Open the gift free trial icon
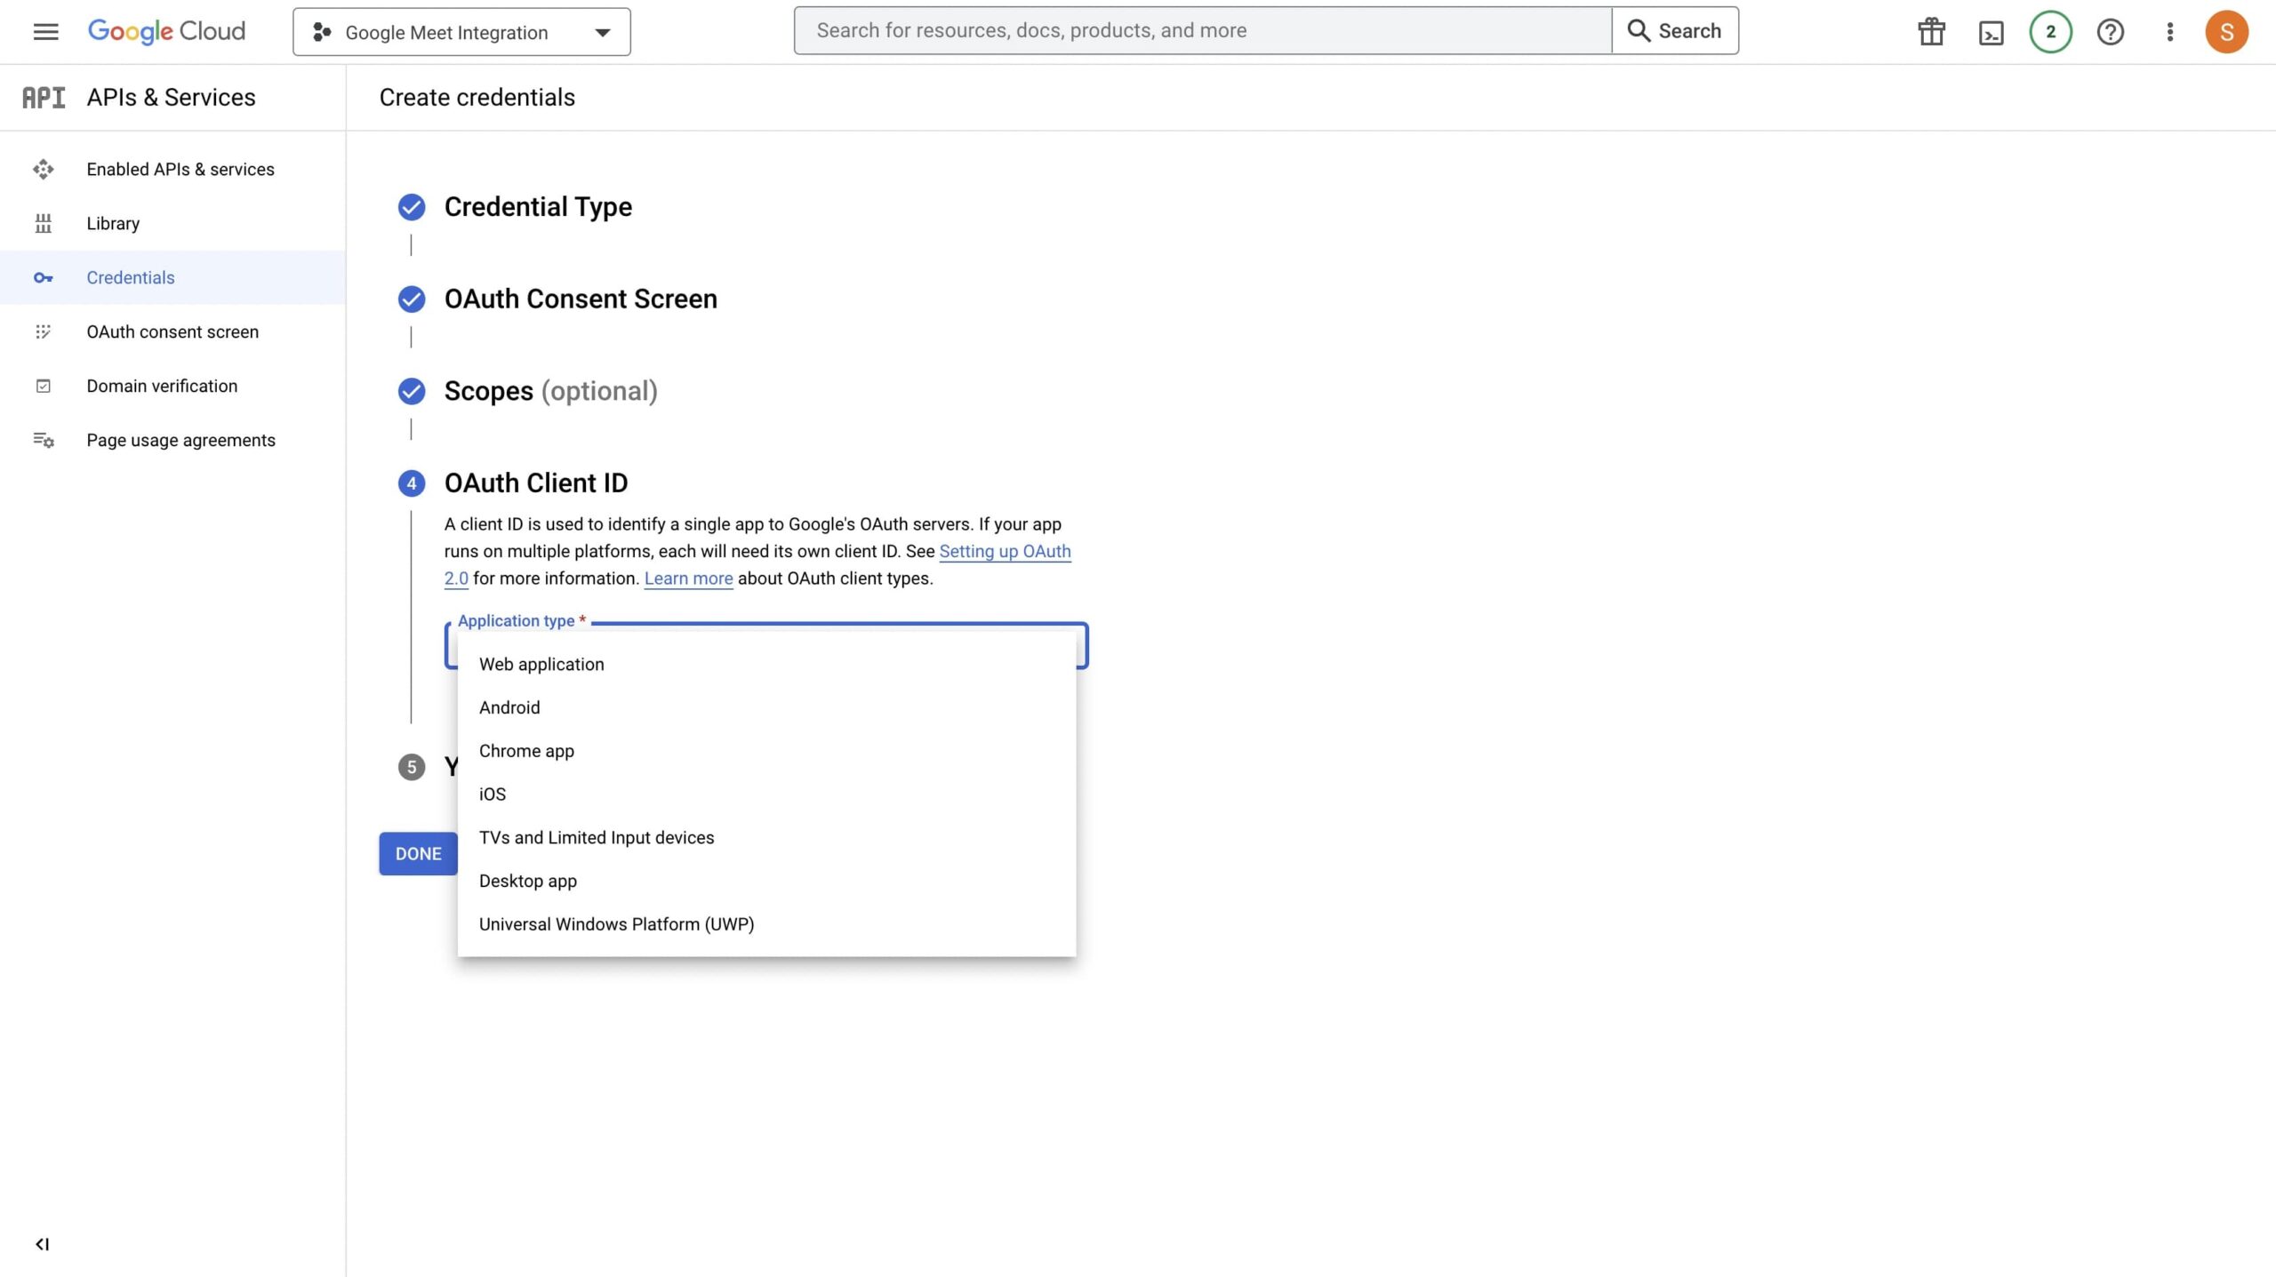This screenshot has height=1277, width=2276. (1931, 32)
